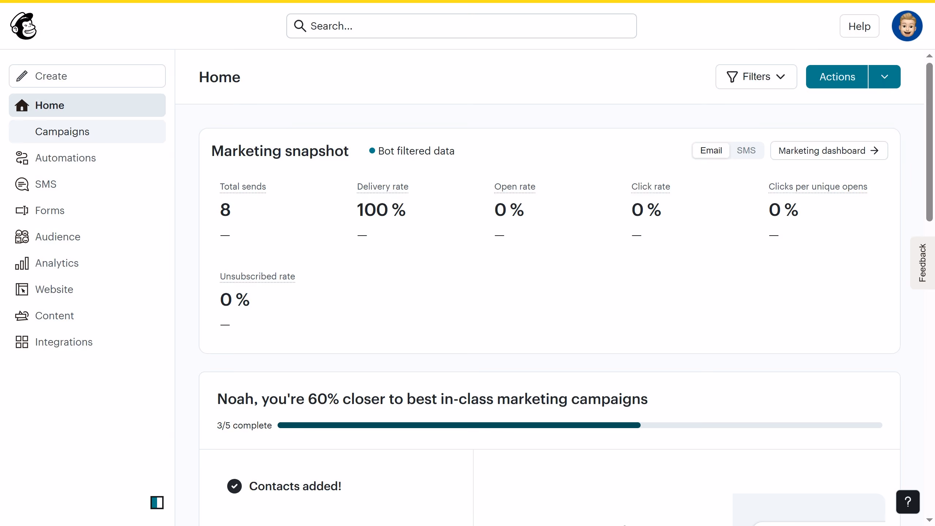This screenshot has width=935, height=526.
Task: Click the Create pencil icon
Action: (22, 76)
